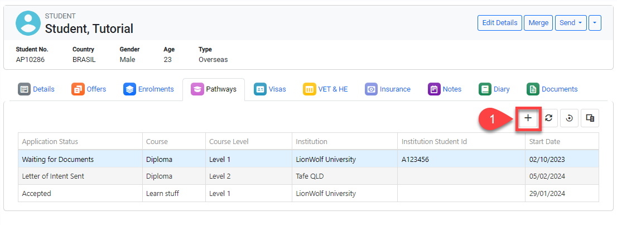
Task: Go to the Visas tab
Action: pyautogui.click(x=270, y=89)
